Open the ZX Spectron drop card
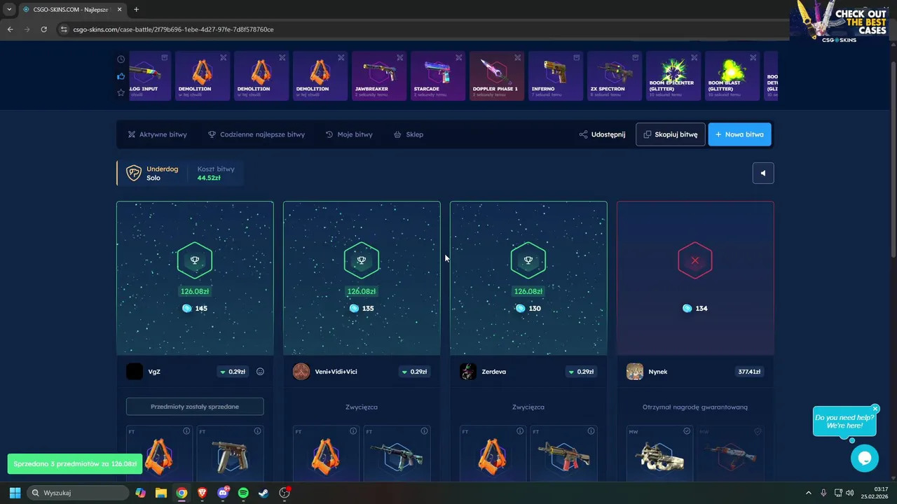 (615, 76)
